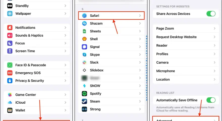This screenshot has height=121, width=222.
Task: Open Microphone setting chevron
Action: tap(215, 71)
